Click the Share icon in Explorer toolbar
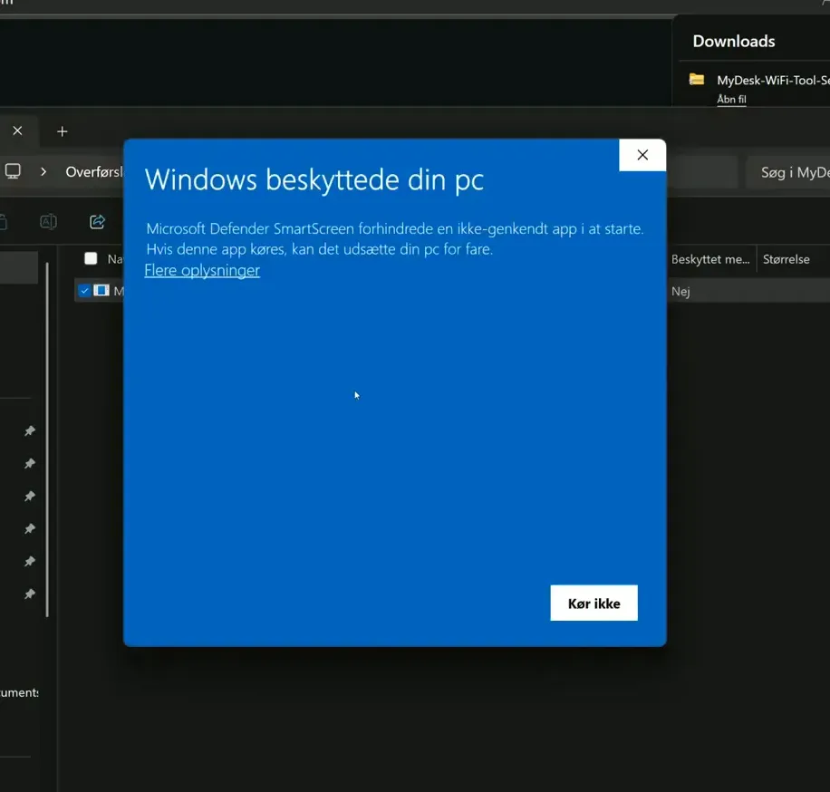 click(97, 221)
